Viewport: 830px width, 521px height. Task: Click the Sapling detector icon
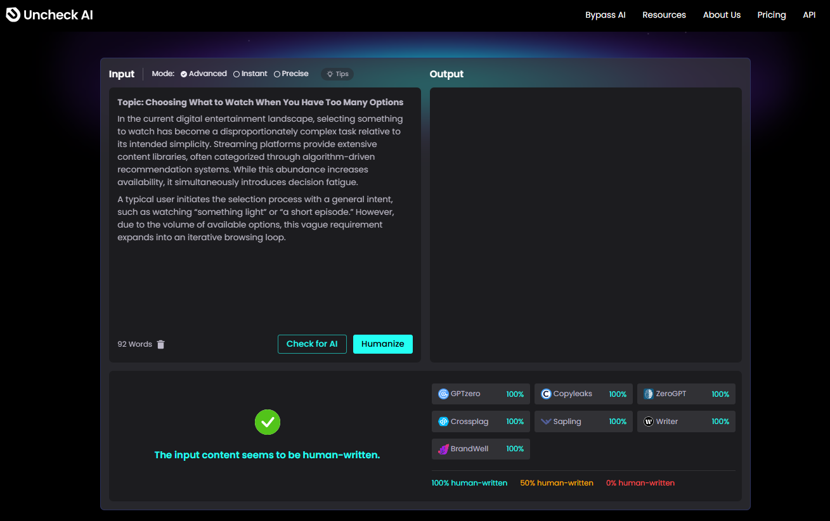pyautogui.click(x=546, y=421)
